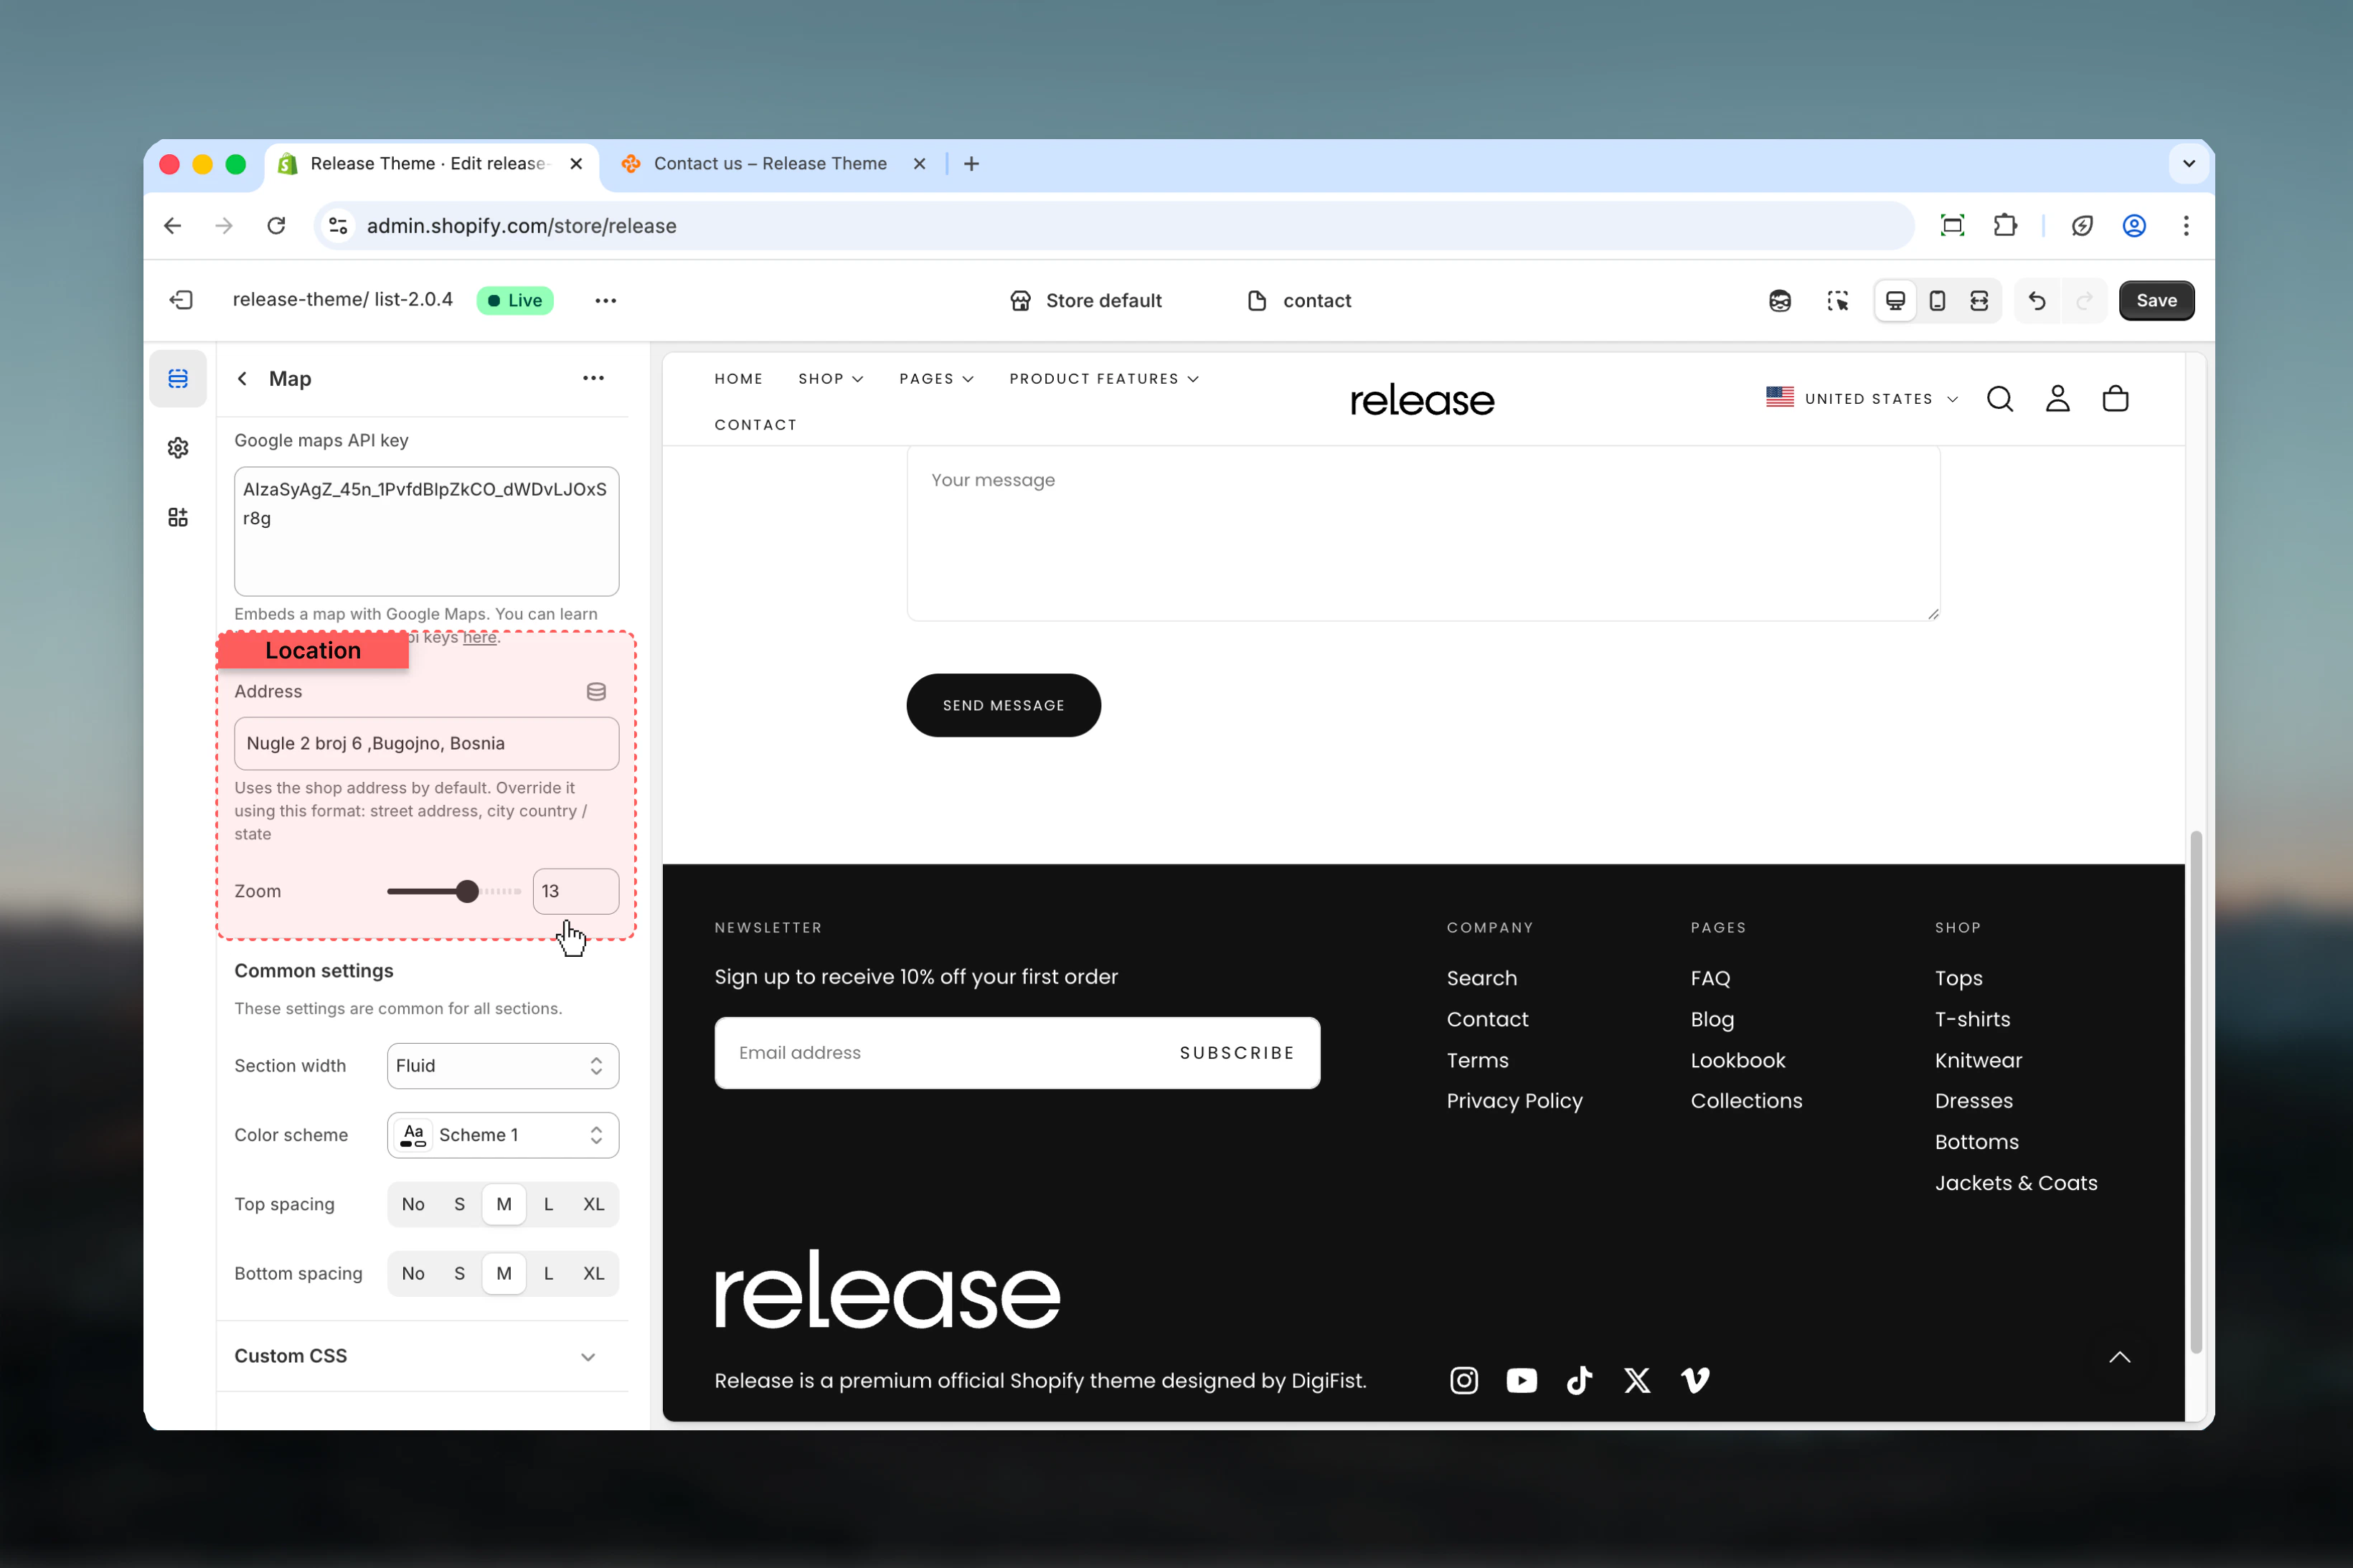The height and width of the screenshot is (1568, 2353).
Task: Expand the Custom CSS section
Action: (x=422, y=1356)
